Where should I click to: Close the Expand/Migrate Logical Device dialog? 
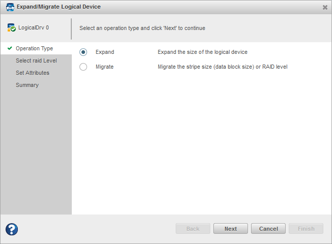tap(325, 7)
